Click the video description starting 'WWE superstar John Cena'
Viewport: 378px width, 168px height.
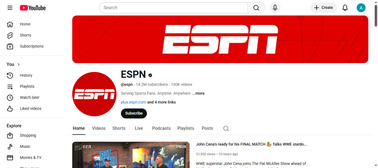click(251, 165)
